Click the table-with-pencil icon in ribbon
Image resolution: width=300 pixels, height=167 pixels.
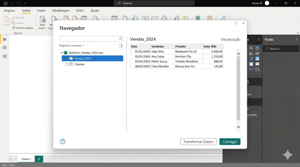point(115,18)
